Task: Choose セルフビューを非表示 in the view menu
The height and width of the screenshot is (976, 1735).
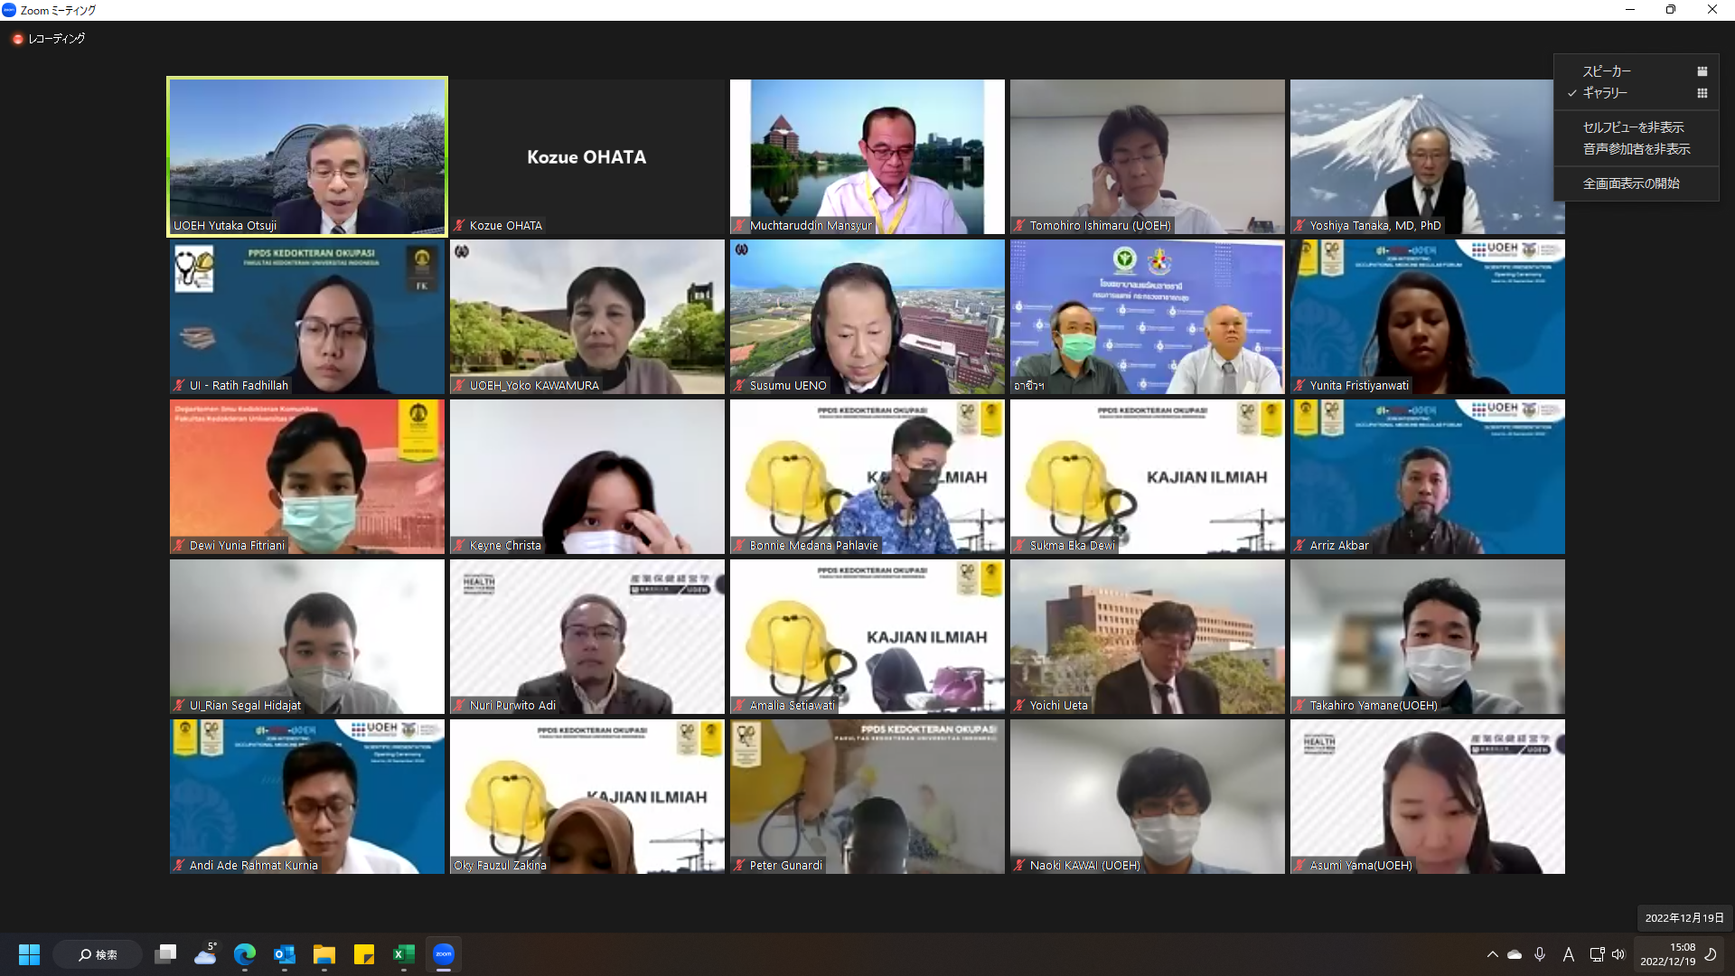Action: (x=1636, y=127)
